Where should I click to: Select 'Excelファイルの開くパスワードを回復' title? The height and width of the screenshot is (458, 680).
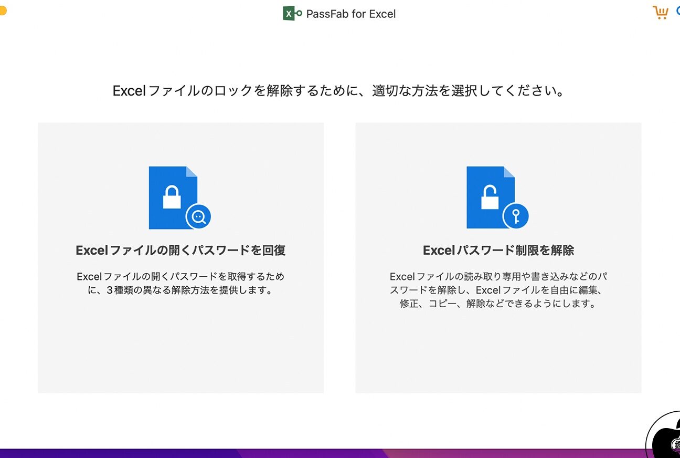(180, 251)
